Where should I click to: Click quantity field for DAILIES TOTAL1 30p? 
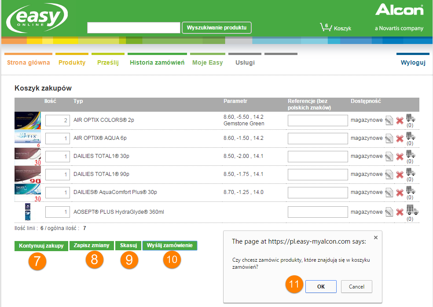[58, 157]
